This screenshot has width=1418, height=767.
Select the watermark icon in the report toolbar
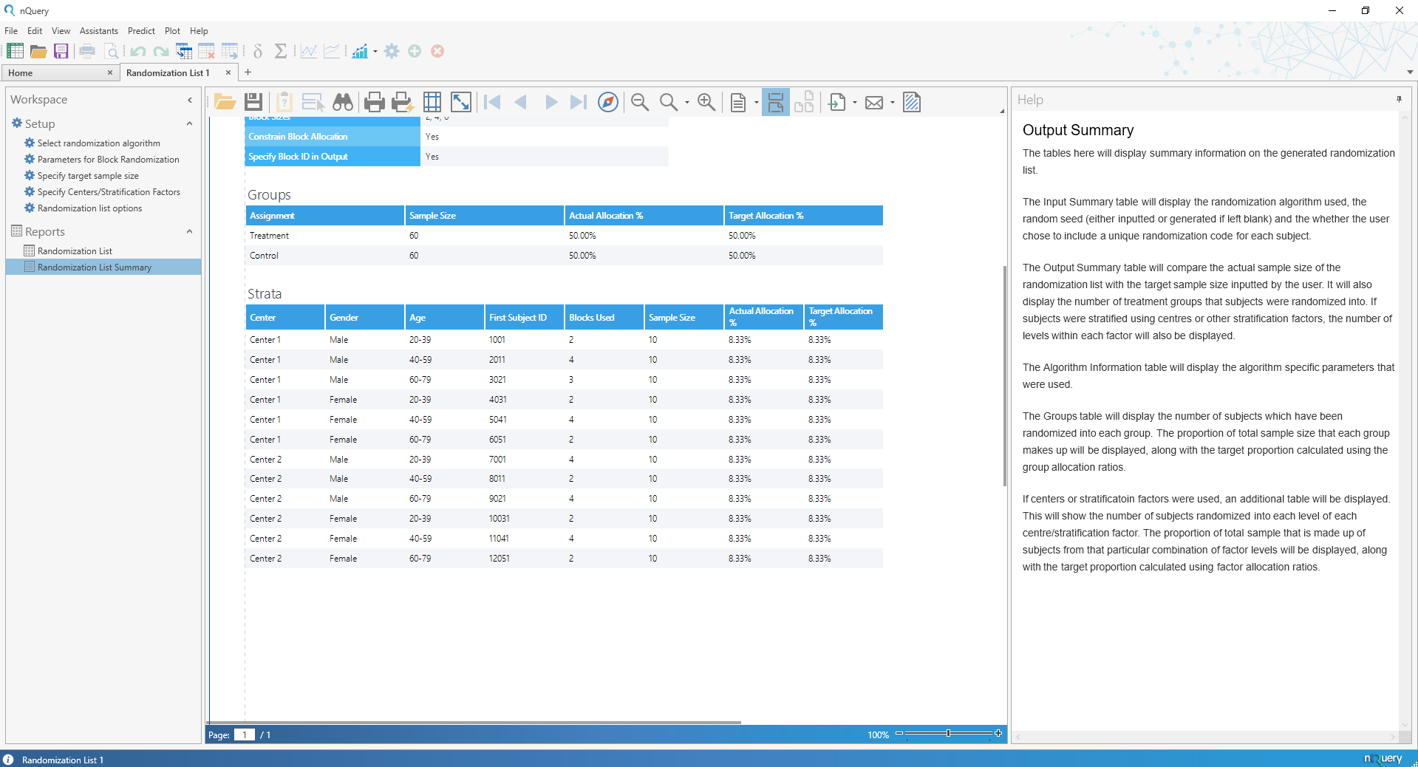911,102
